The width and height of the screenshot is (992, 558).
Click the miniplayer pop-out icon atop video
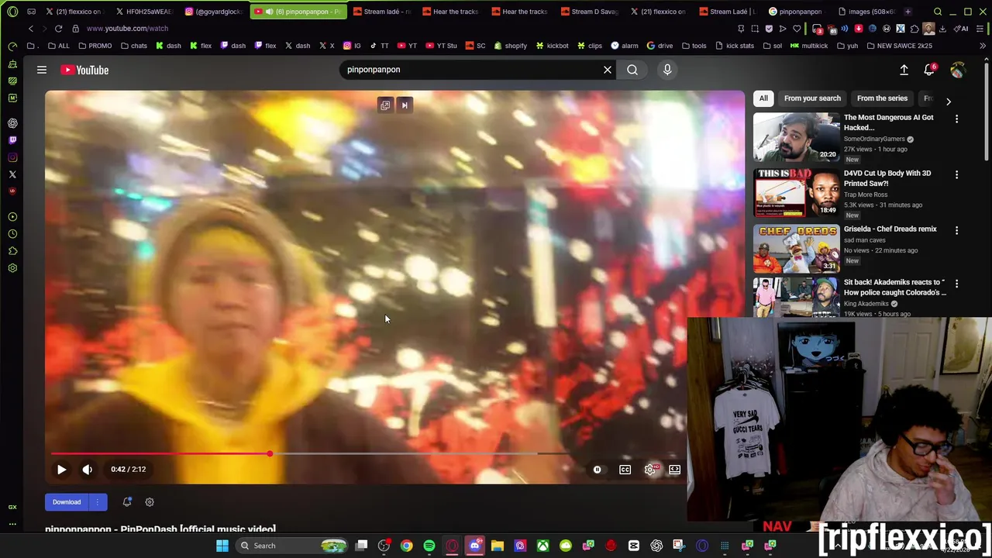click(x=385, y=105)
